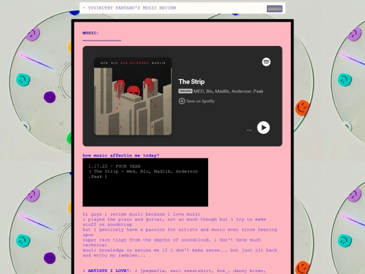This screenshot has width=365, height=274.
Task: Click the black mood log text box
Action: pyautogui.click(x=145, y=183)
